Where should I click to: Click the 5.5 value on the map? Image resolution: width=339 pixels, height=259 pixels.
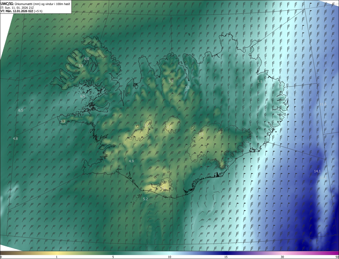tap(260, 82)
